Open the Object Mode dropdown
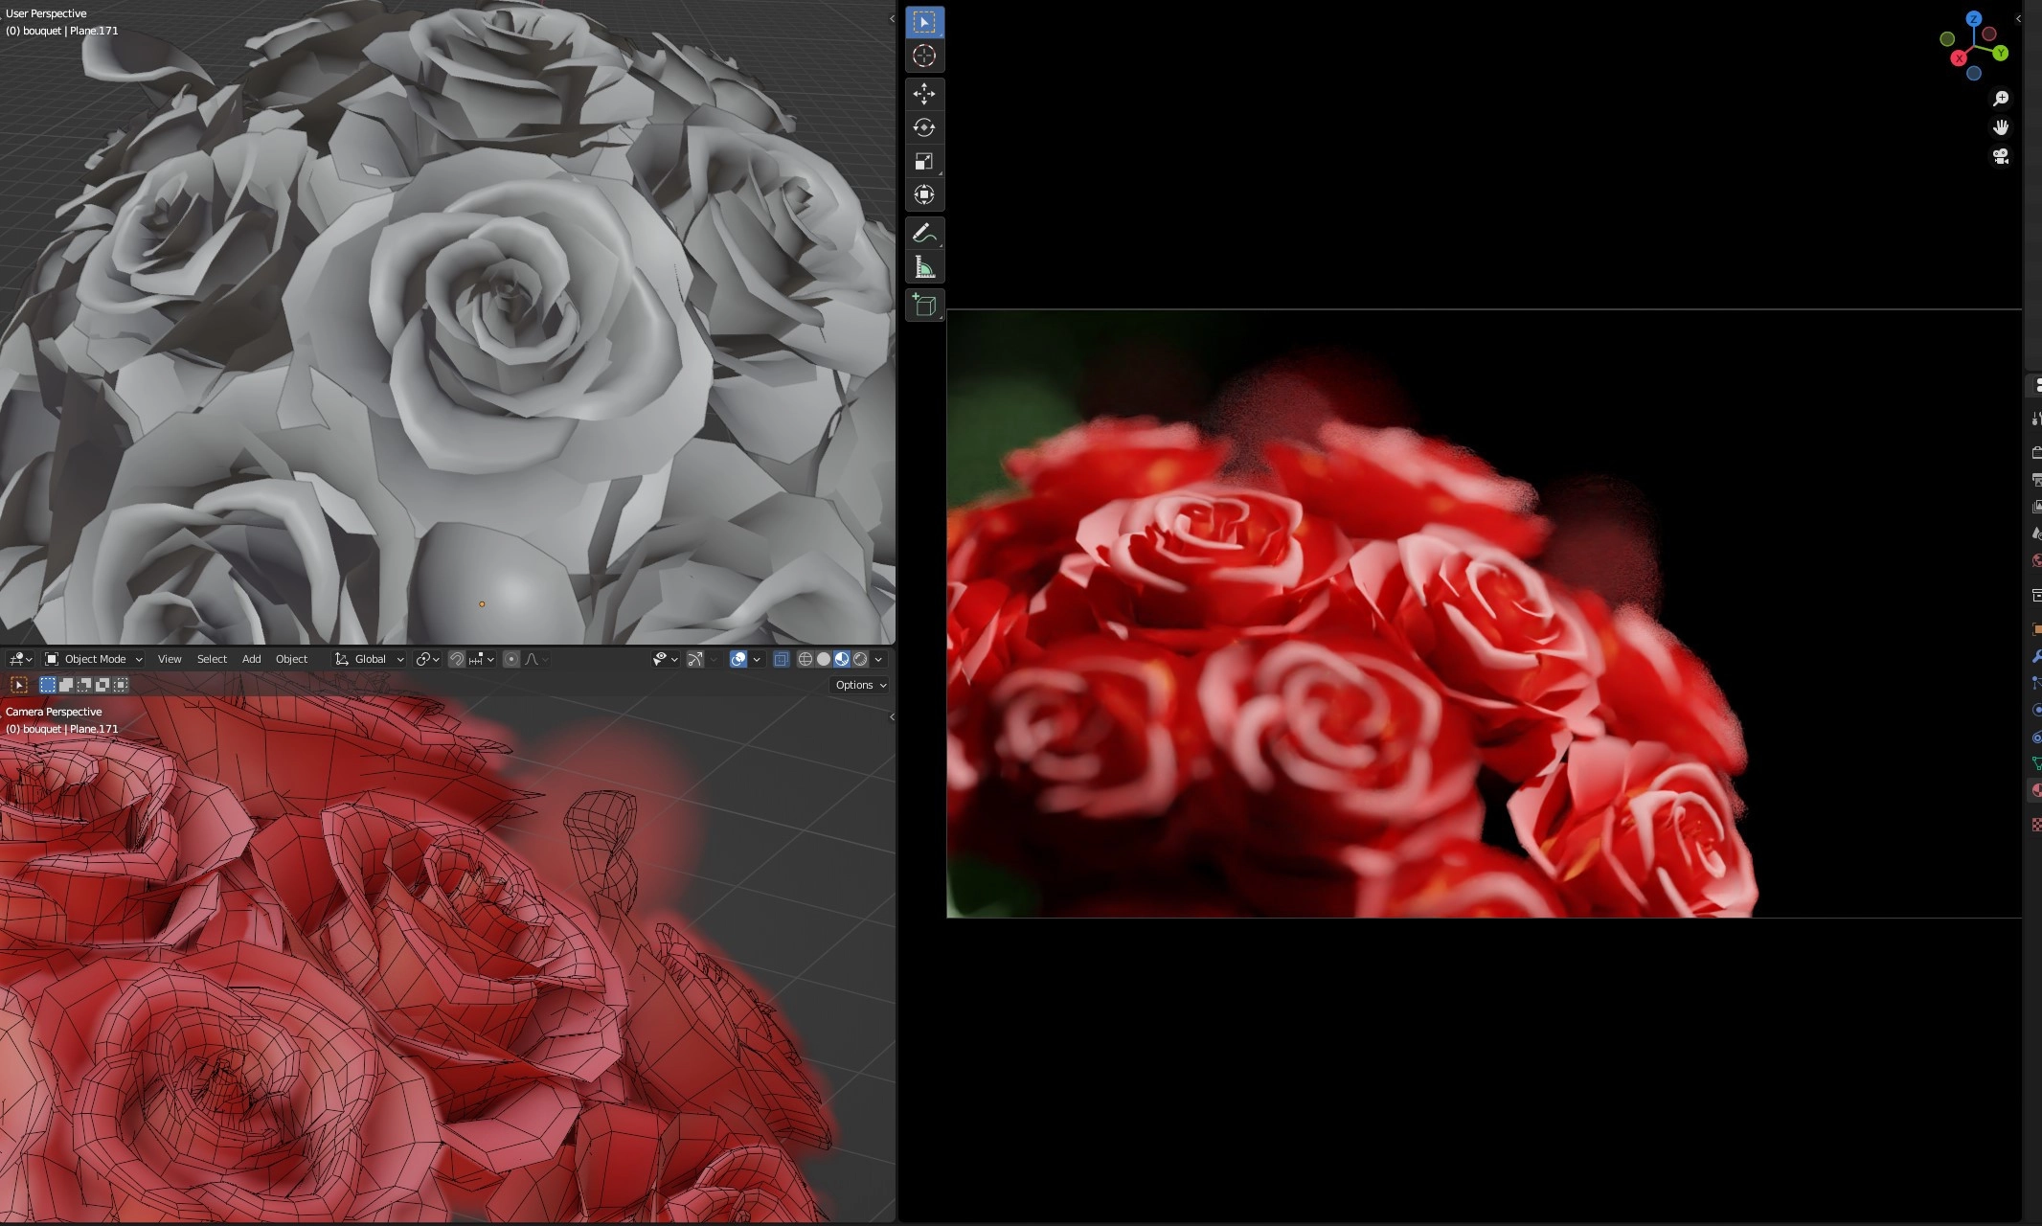2042x1226 pixels. (94, 659)
